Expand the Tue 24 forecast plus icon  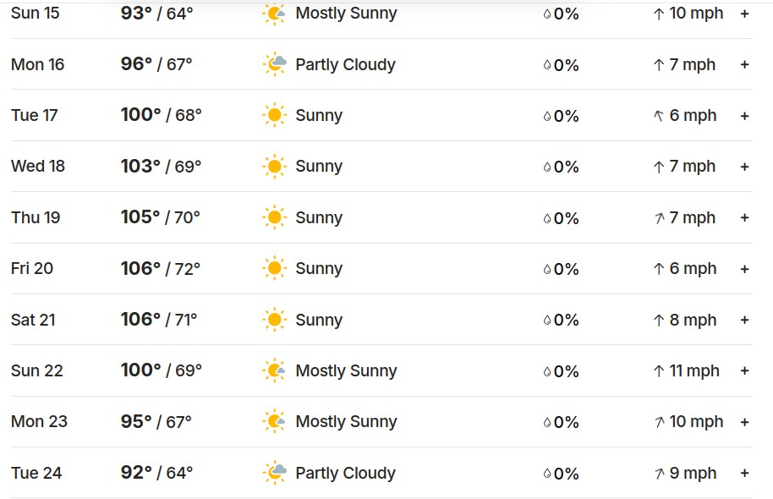(x=744, y=473)
